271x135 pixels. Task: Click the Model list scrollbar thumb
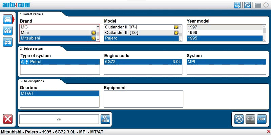coord(181,35)
